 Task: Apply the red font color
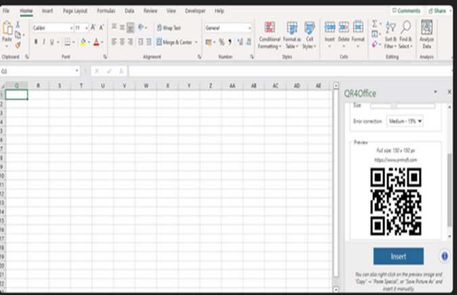[x=96, y=42]
